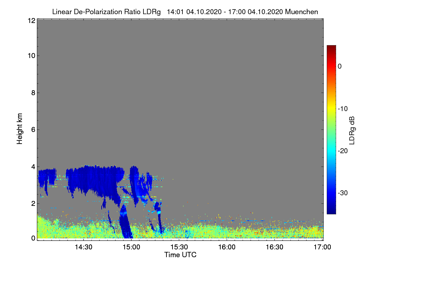Image resolution: width=425 pixels, height=283 pixels.
Task: Click the '14:30' time tick label
Action: click(84, 247)
